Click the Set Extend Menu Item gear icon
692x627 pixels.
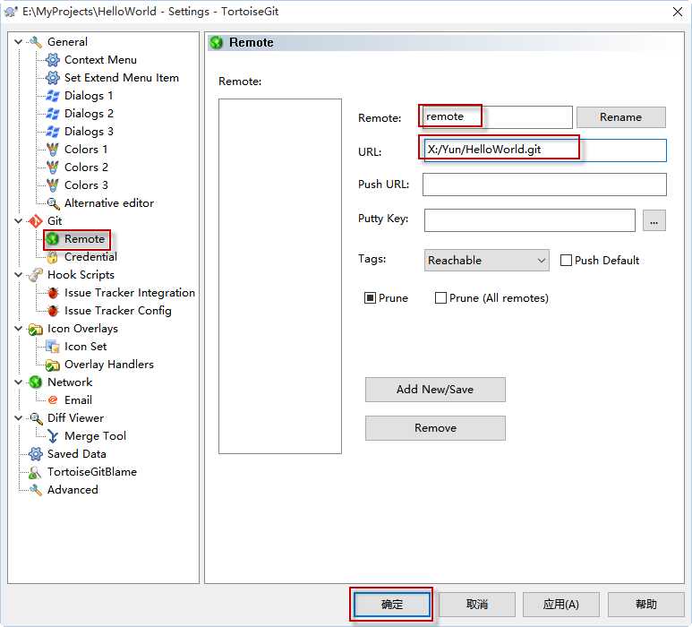tap(53, 78)
